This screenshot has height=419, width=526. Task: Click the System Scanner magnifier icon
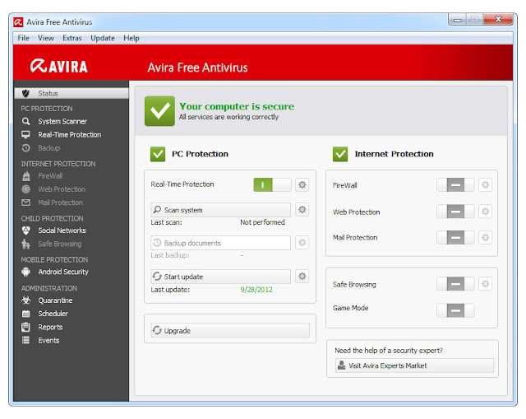[x=25, y=121]
